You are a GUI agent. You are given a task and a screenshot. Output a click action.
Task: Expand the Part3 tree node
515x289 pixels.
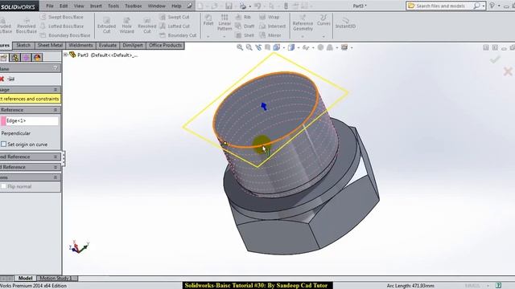(66, 55)
